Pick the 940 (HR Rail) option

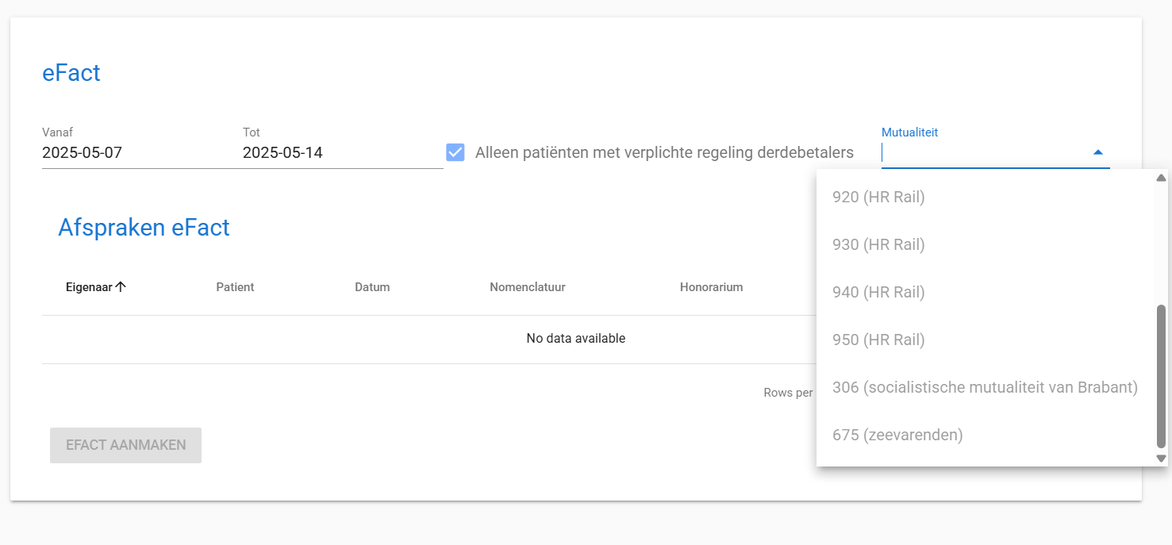click(878, 292)
